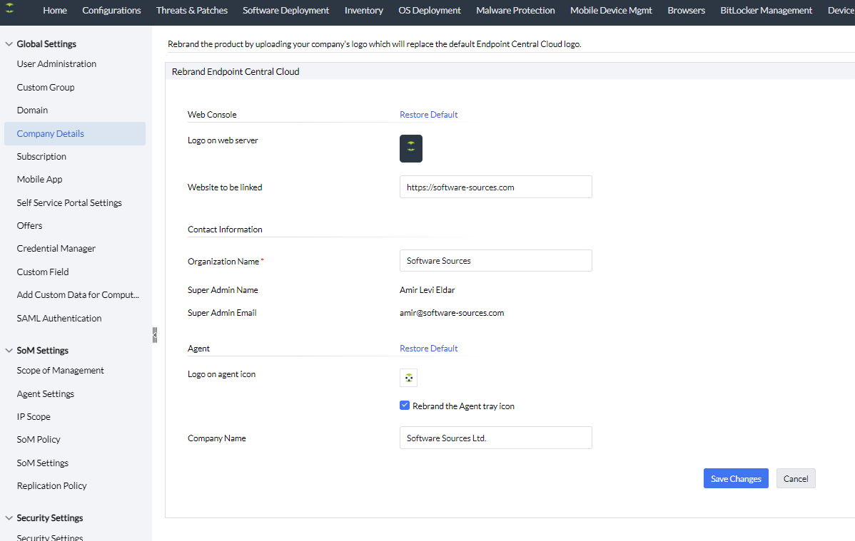Collapse the Security Settings section
The width and height of the screenshot is (855, 541).
pyautogui.click(x=9, y=518)
